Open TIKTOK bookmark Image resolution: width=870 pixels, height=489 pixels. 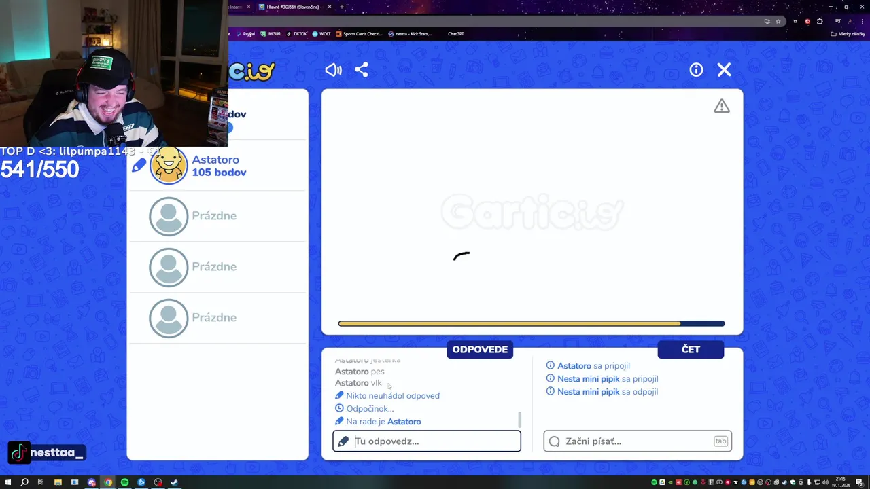tap(297, 34)
